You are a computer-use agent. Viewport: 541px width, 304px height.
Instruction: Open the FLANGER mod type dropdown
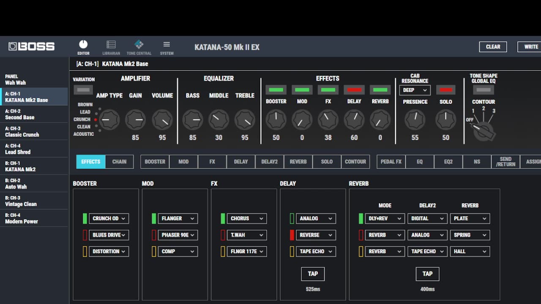[x=178, y=218]
